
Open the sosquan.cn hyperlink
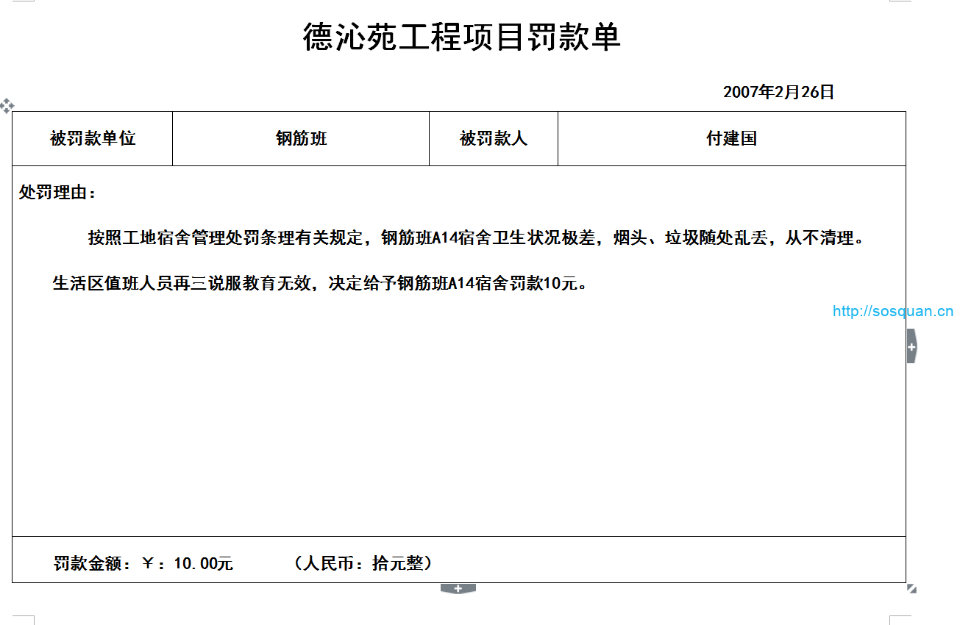892,311
